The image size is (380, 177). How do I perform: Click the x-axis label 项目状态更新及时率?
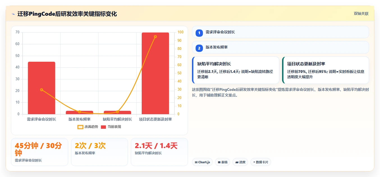pyautogui.click(x=155, y=119)
